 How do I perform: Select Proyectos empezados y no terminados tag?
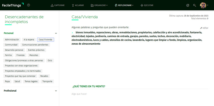(x=23, y=71)
